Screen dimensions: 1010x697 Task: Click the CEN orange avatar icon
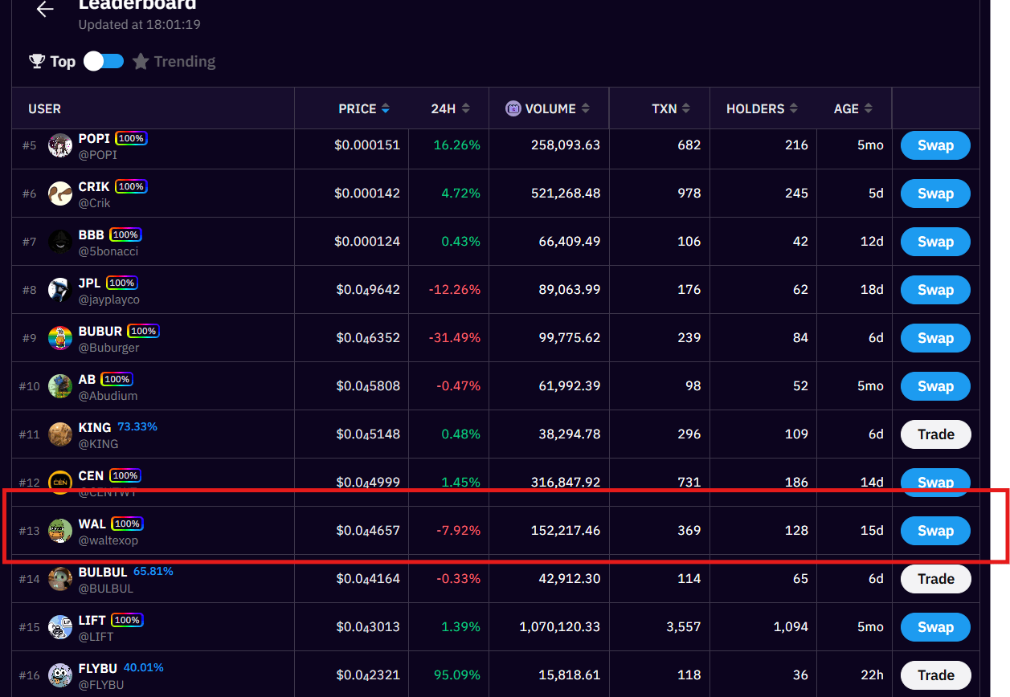coord(60,483)
